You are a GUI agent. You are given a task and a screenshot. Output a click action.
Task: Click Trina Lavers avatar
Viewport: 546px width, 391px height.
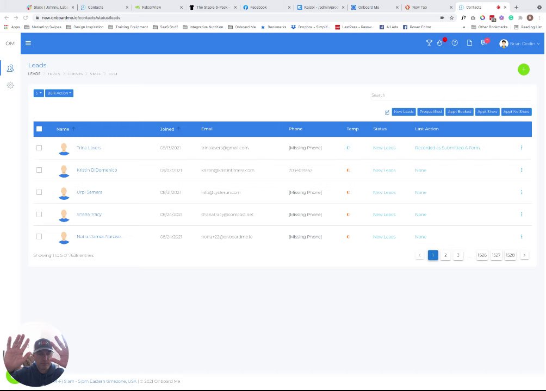point(64,149)
